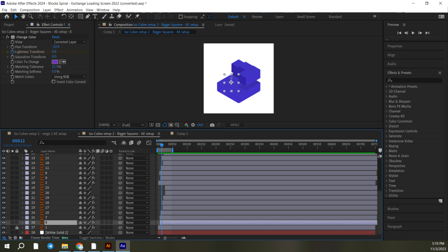Open the Full resolution dropdown
Viewport: 448px width, 252px height.
coord(132,125)
